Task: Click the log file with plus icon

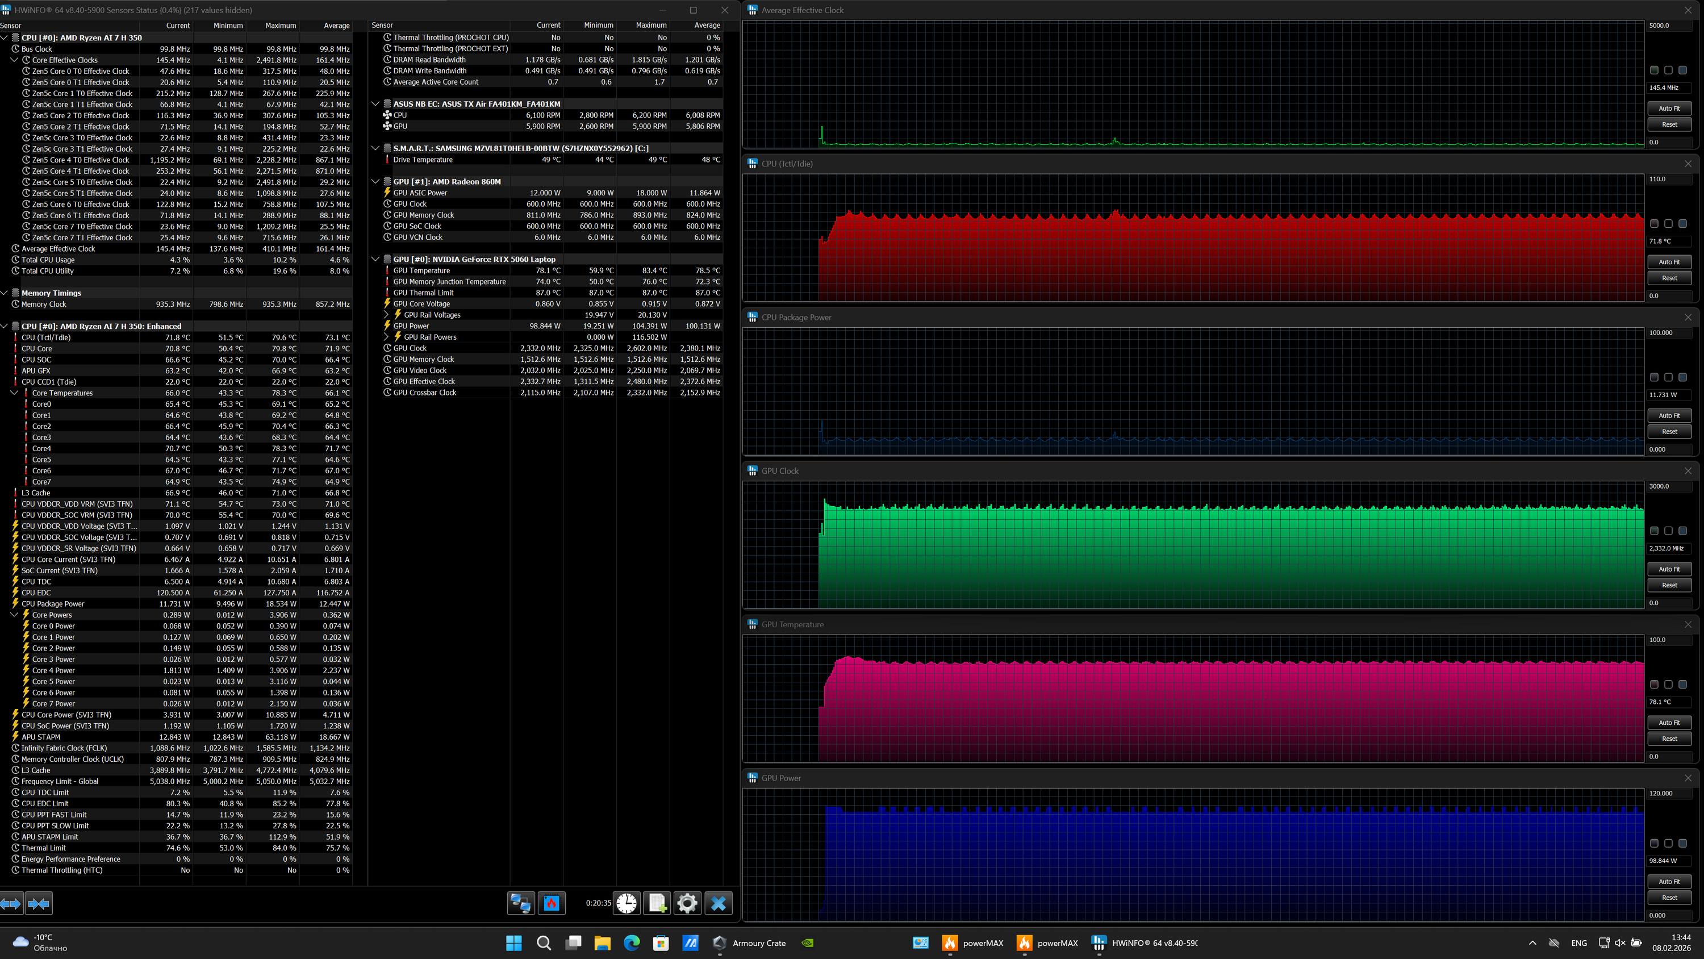Action: [x=657, y=903]
